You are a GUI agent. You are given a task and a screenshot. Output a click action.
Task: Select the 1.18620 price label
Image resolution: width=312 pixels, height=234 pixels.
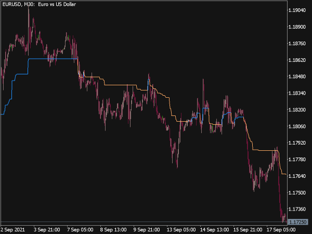click(x=297, y=60)
